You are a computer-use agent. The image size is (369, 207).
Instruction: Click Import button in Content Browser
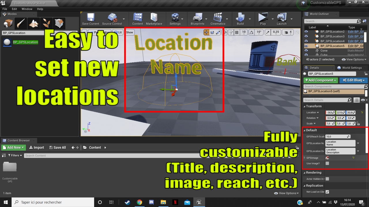tap(37, 147)
